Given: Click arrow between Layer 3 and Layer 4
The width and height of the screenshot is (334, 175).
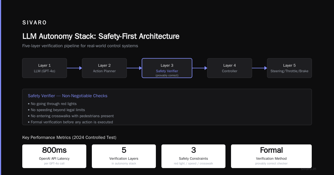Looking at the screenshot, I should tap(200, 68).
